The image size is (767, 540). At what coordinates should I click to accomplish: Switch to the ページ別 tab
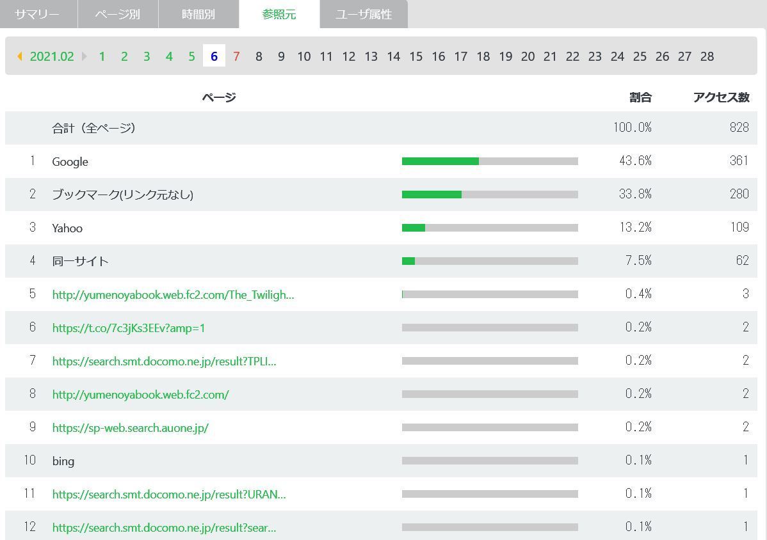point(118,14)
